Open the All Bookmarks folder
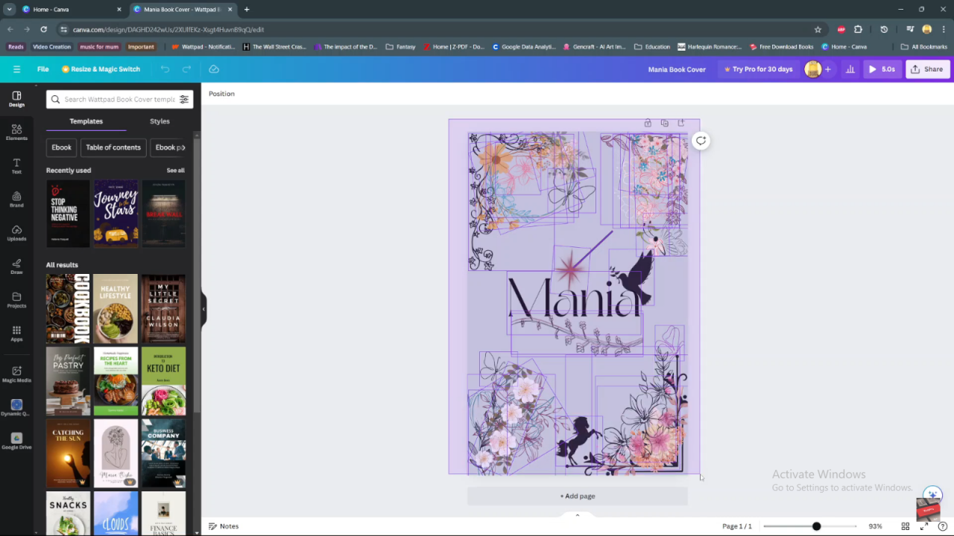This screenshot has height=536, width=954. pos(924,47)
